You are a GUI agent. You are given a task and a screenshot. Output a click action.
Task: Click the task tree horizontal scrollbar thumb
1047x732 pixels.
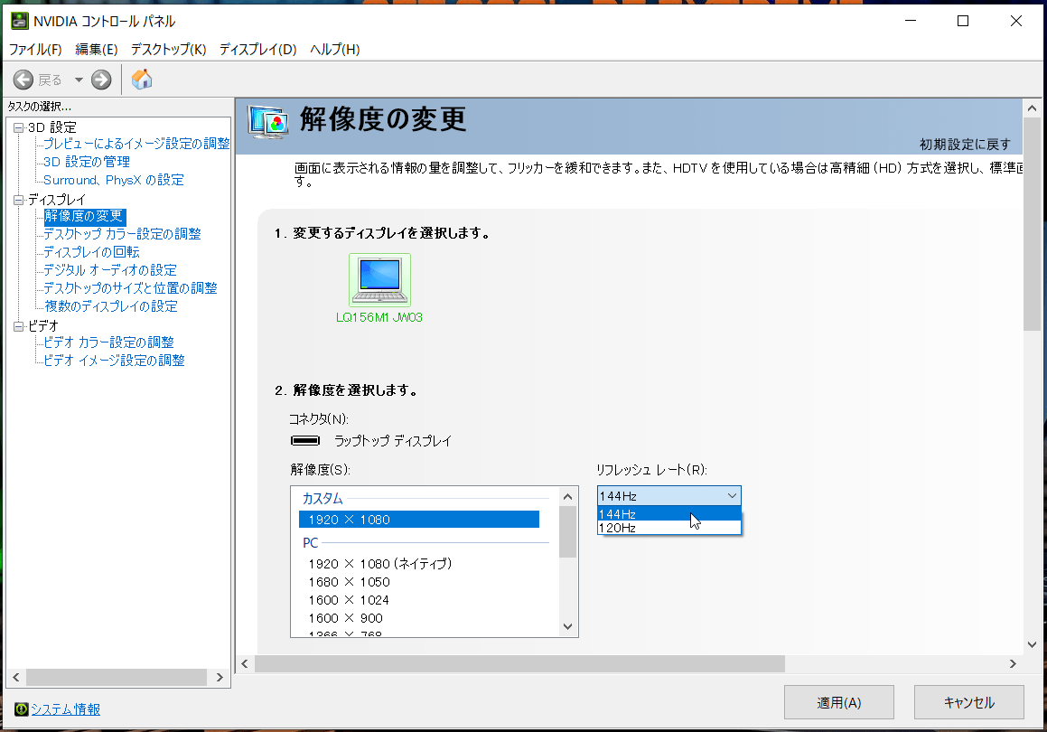pyautogui.click(x=117, y=677)
